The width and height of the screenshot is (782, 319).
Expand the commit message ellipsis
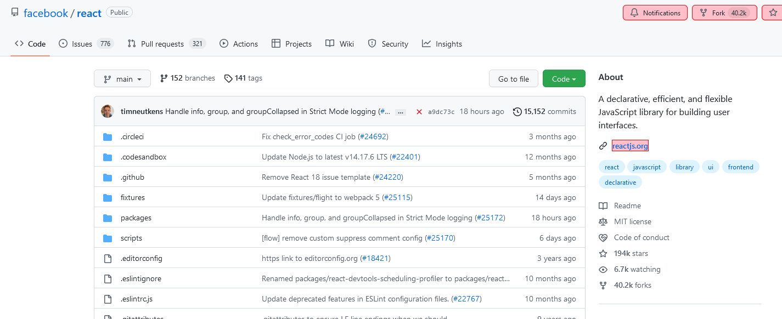[x=401, y=111]
